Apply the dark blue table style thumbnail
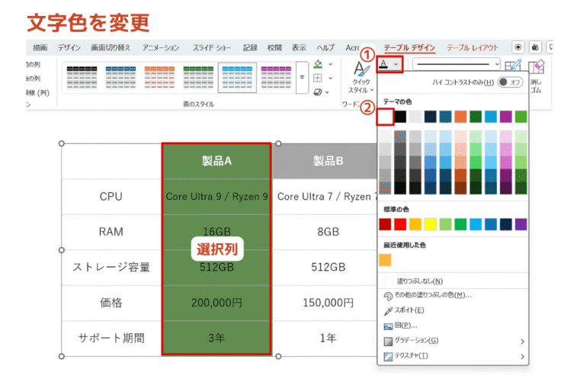The width and height of the screenshot is (564, 385). [120, 77]
